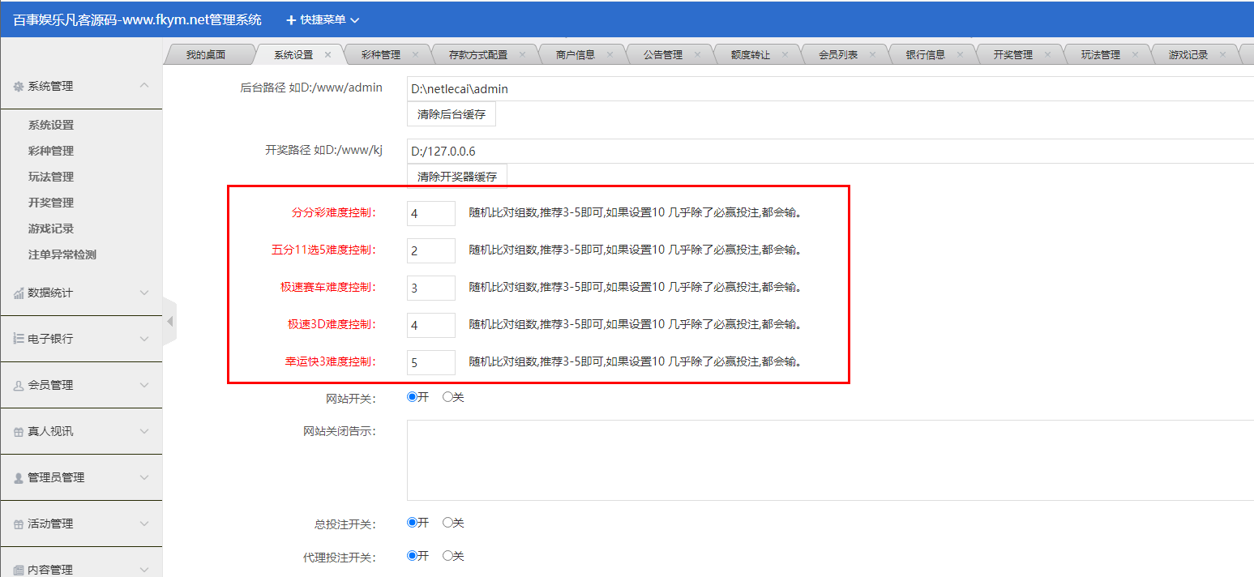
Task: Click the 电子银行 list icon
Action: (19, 338)
